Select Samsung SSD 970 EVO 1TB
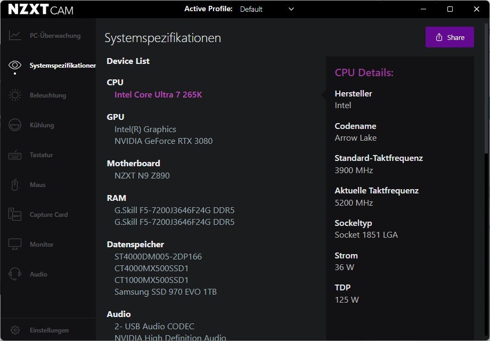 (x=166, y=292)
